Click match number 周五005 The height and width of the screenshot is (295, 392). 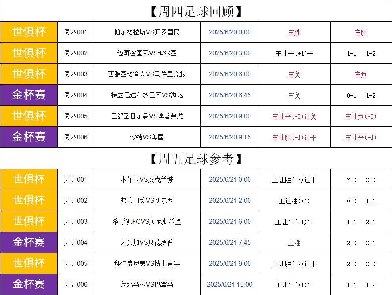[x=75, y=264]
